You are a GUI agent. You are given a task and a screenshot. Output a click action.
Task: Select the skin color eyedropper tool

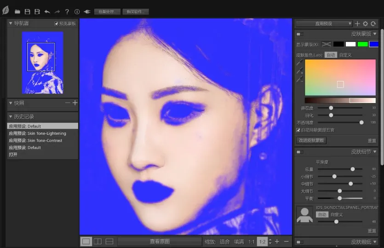pos(300,63)
